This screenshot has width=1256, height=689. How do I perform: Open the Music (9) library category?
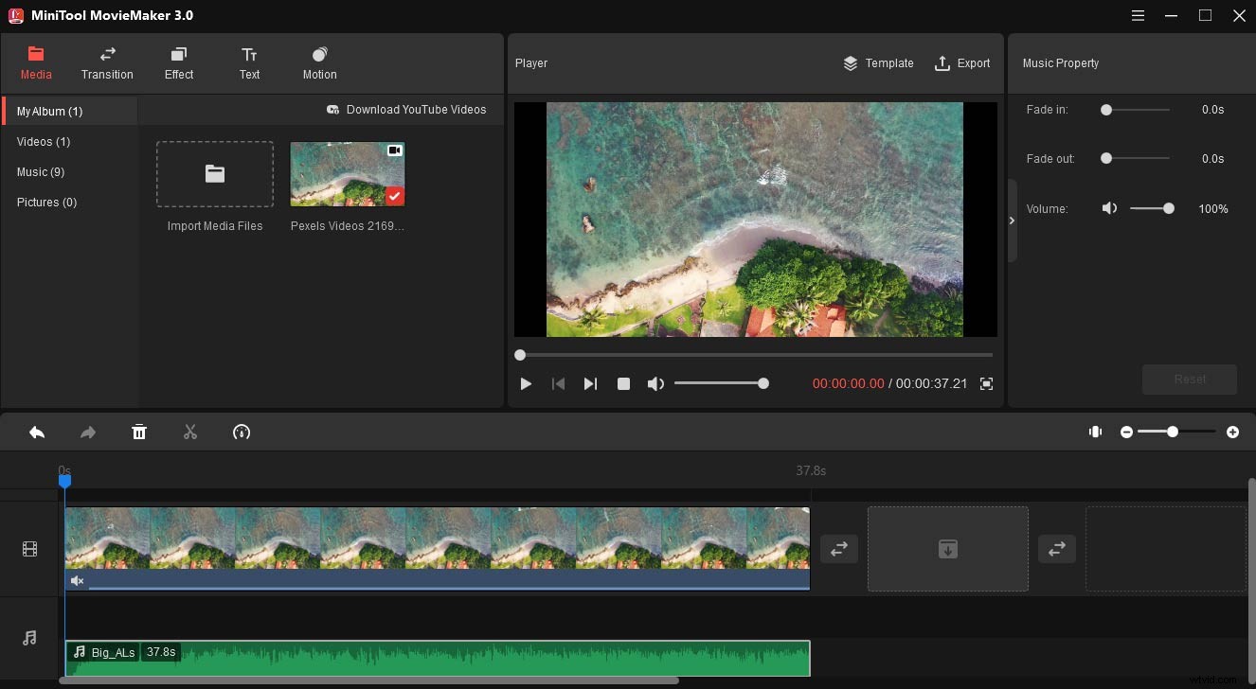(41, 171)
